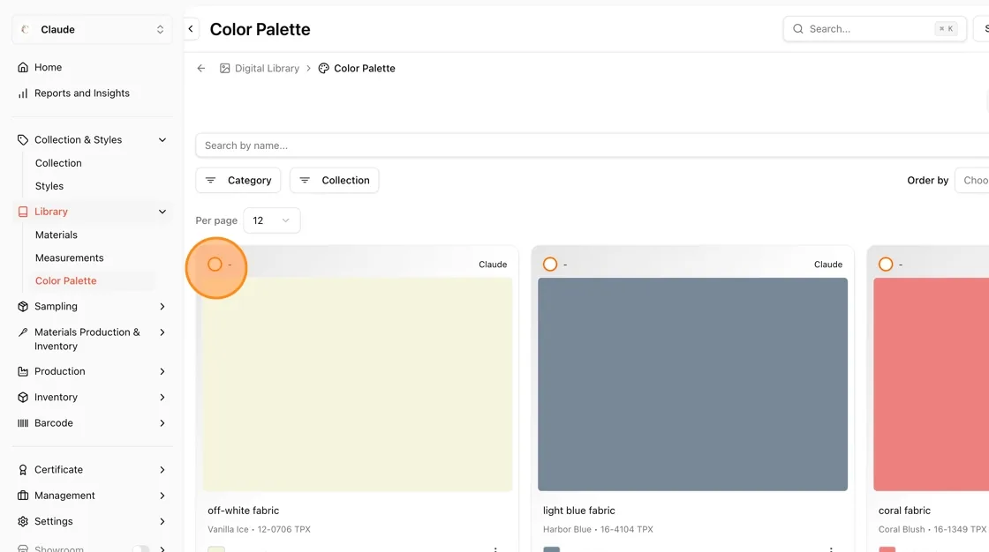Click the Digital Library image icon
The width and height of the screenshot is (989, 552).
(x=224, y=68)
